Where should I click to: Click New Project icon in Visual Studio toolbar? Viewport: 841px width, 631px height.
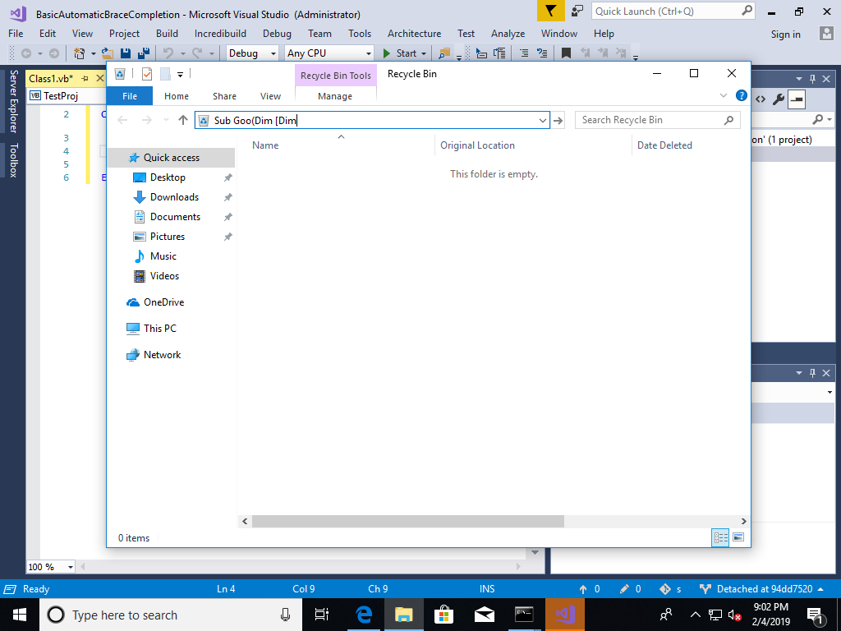pyautogui.click(x=80, y=53)
